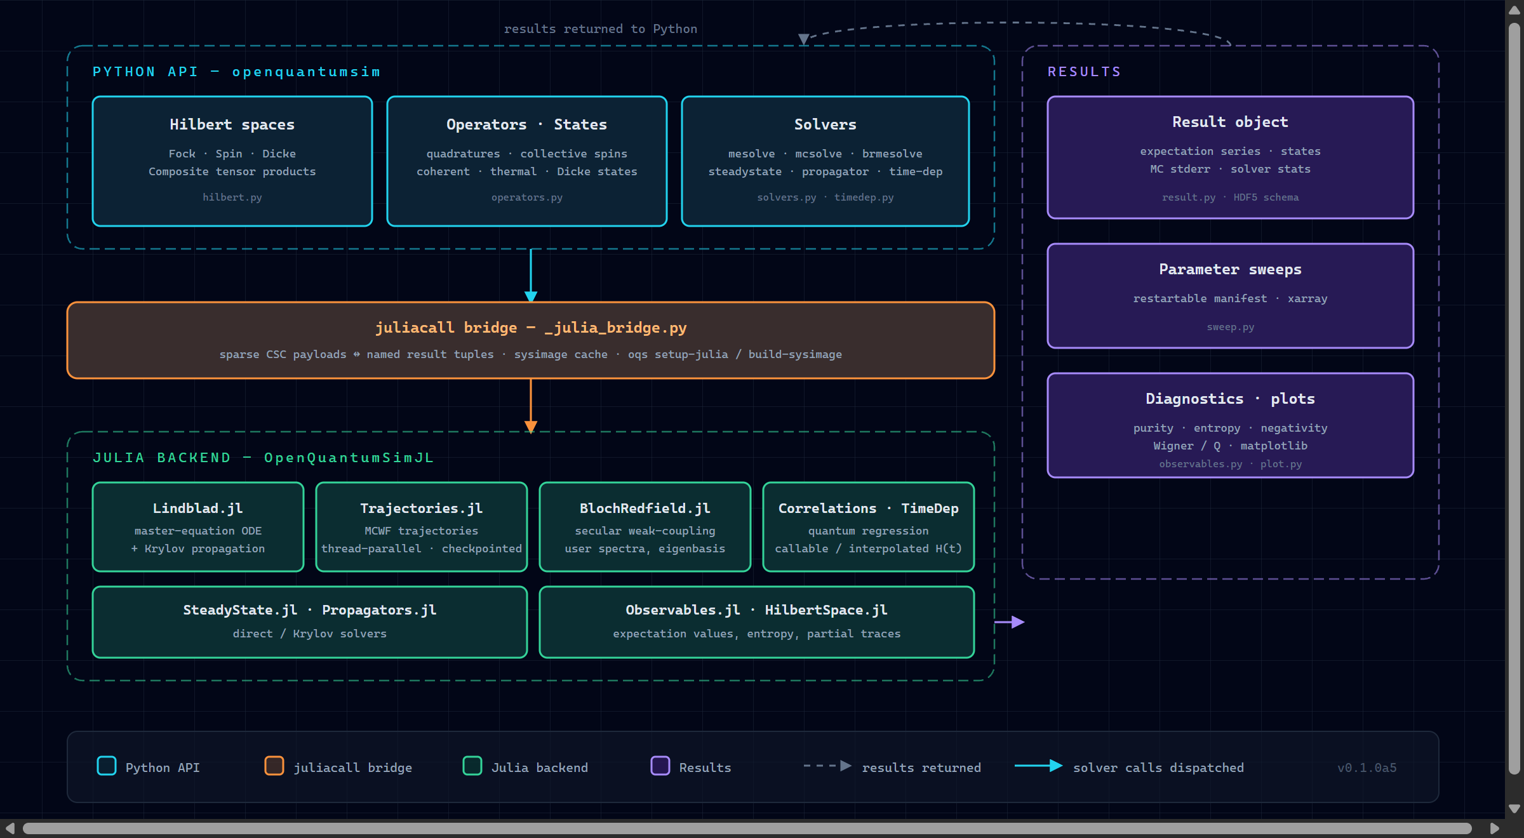Click the 'mesolve · mcsolve · brmesolve' line
The width and height of the screenshot is (1524, 838).
(x=825, y=154)
